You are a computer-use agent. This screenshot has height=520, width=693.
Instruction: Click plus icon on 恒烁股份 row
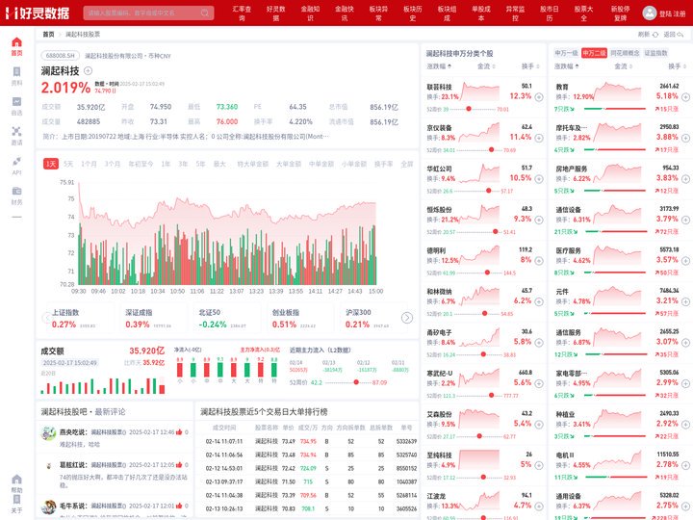pos(539,220)
